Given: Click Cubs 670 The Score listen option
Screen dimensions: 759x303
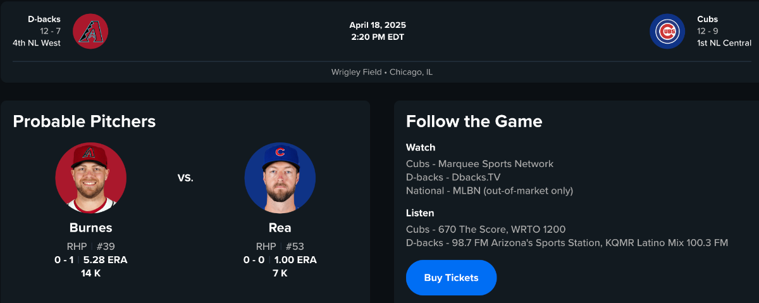Looking at the screenshot, I should click(x=486, y=229).
